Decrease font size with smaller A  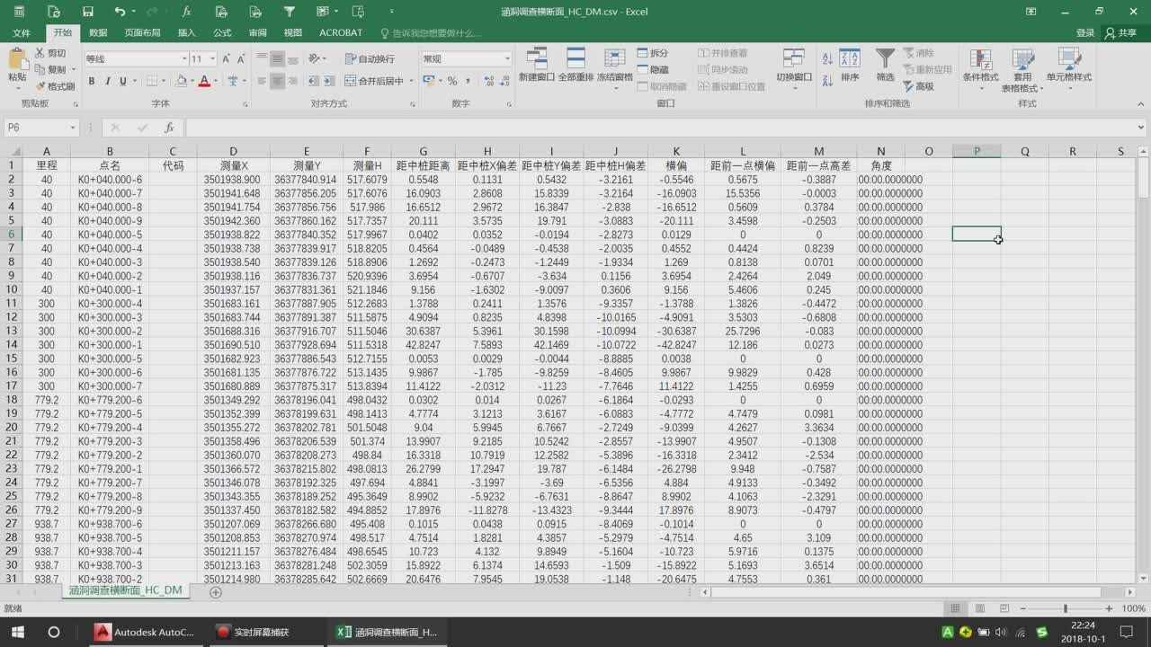pyautogui.click(x=241, y=58)
